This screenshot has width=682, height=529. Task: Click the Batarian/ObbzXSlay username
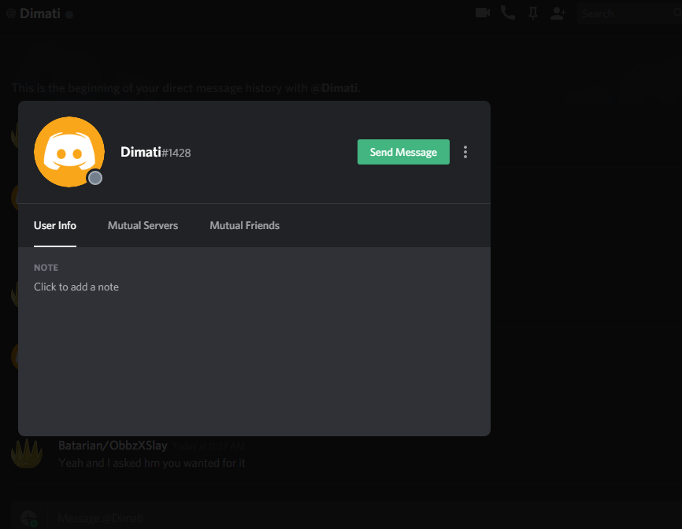pyautogui.click(x=113, y=446)
